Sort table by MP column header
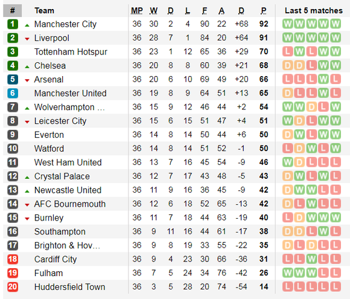350x299 pixels. [137, 11]
